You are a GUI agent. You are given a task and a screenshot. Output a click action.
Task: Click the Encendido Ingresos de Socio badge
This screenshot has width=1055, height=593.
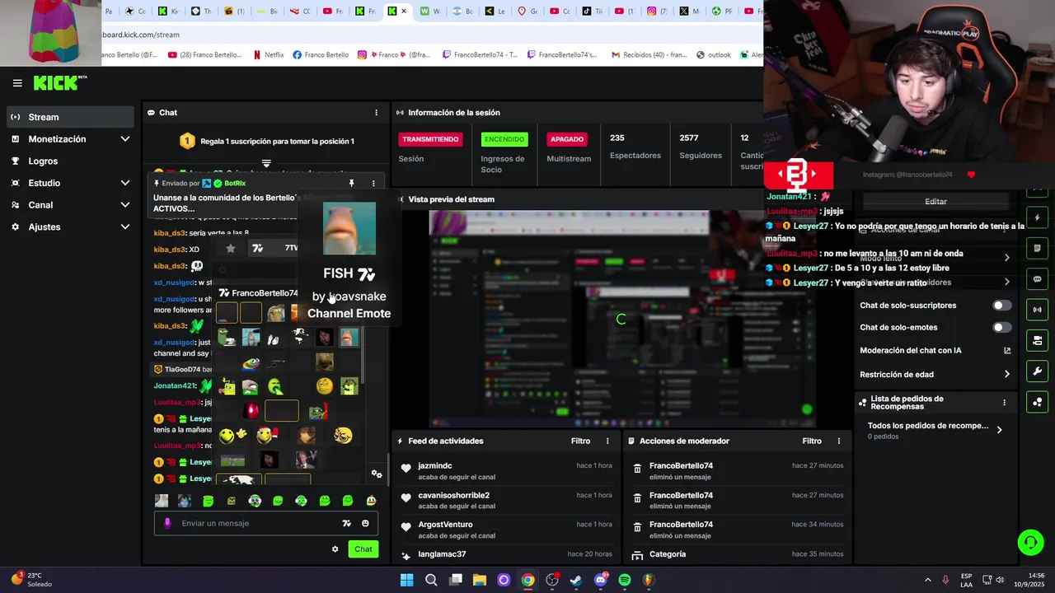click(x=504, y=139)
